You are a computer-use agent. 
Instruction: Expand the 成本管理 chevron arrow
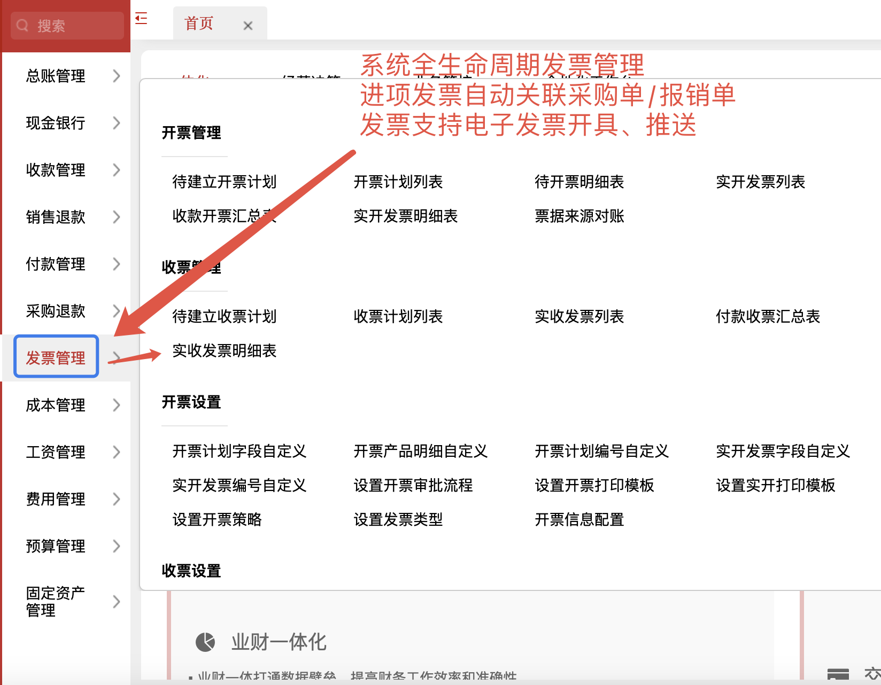117,405
